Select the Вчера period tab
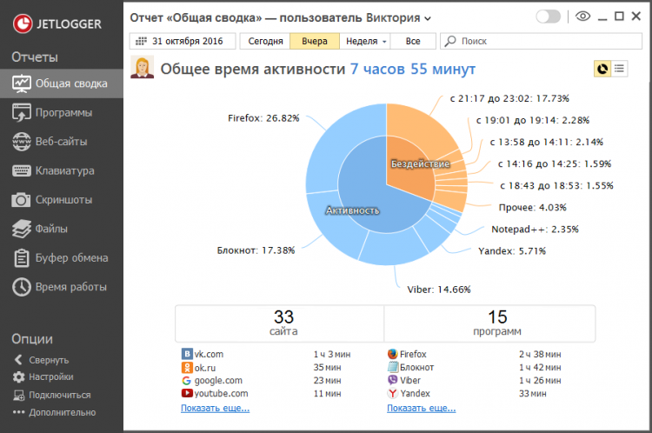 pos(315,41)
